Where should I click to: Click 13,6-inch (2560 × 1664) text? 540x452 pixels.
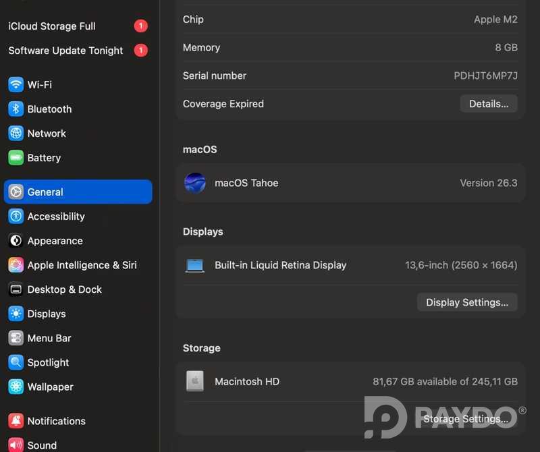coord(461,265)
